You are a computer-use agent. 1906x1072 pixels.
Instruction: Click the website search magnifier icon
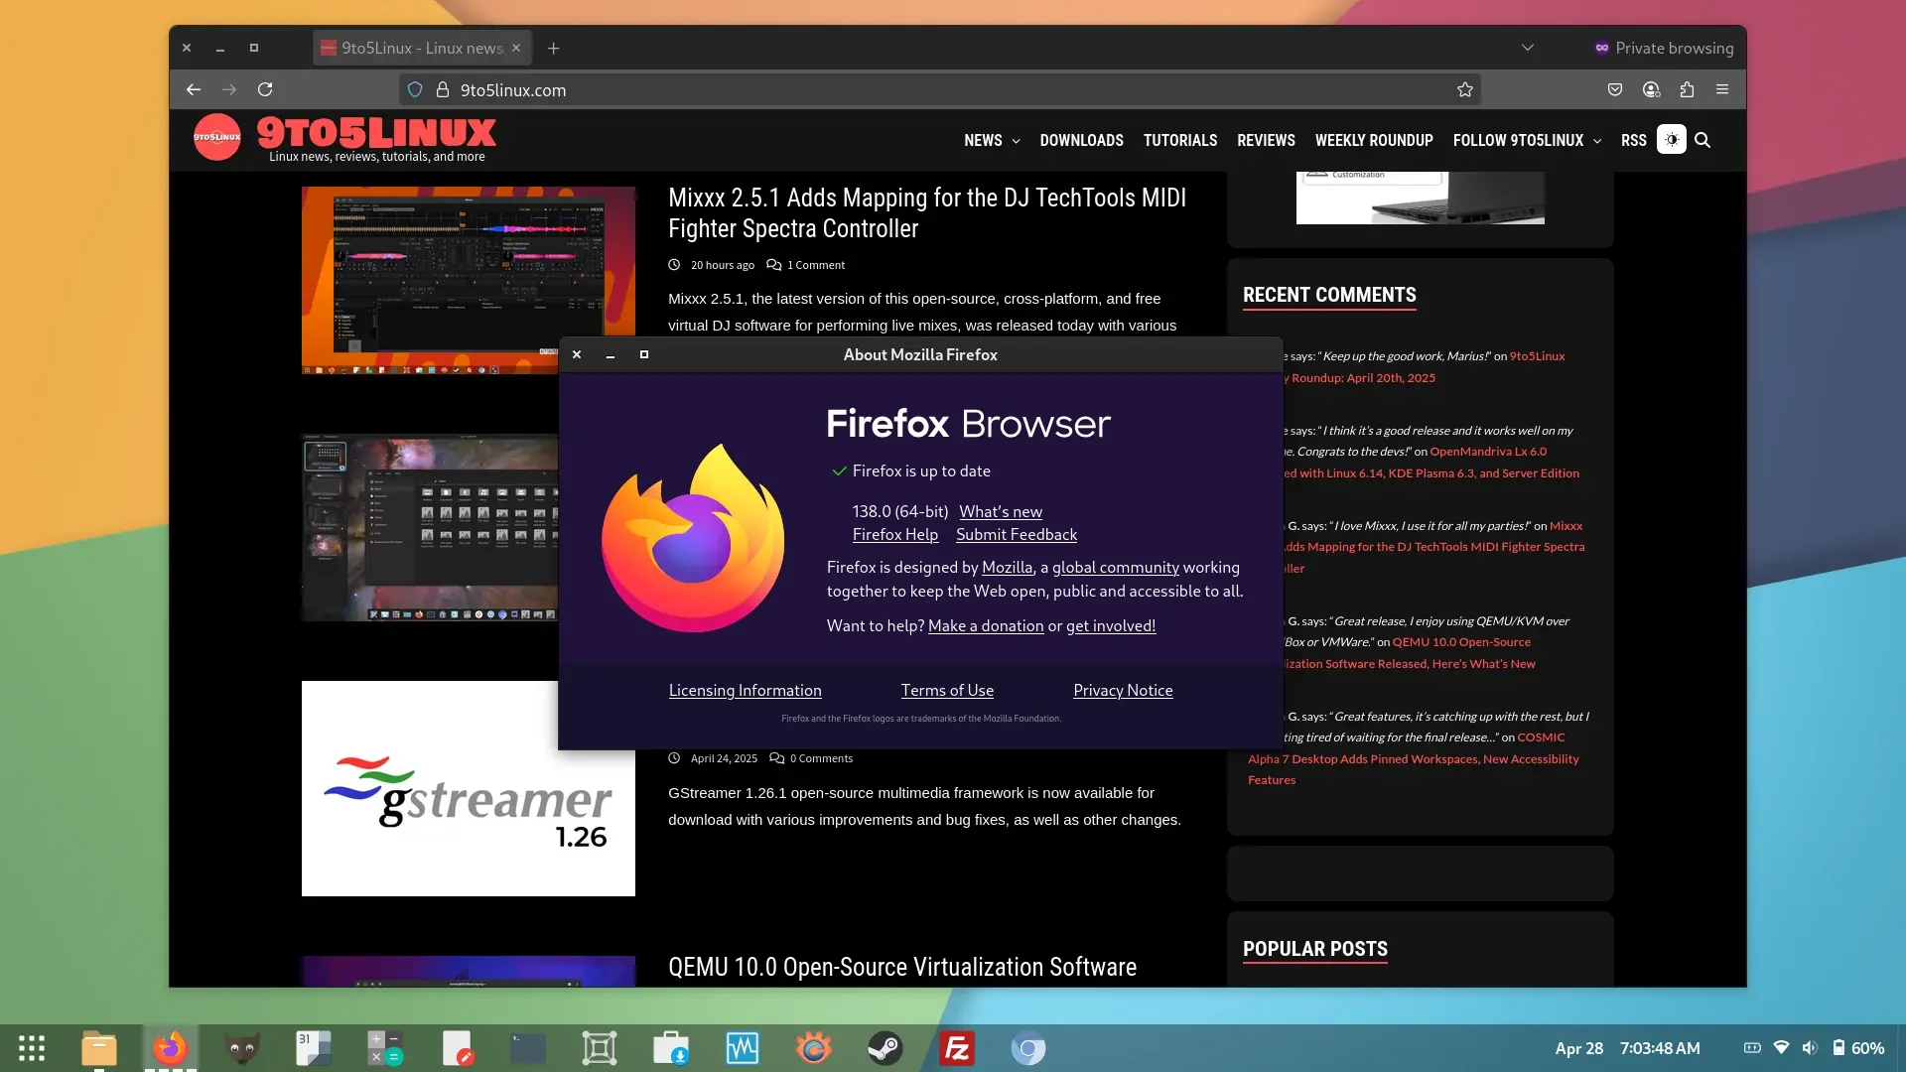(1702, 141)
